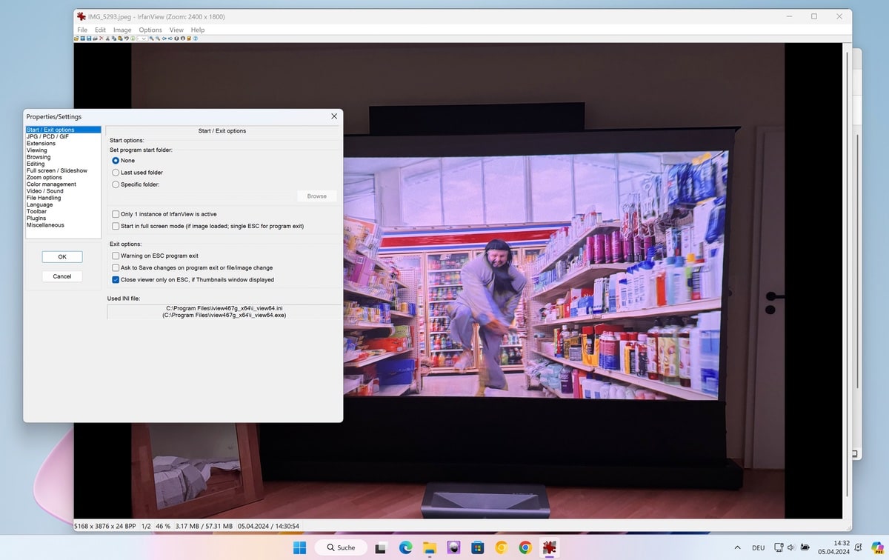Click the network icon in system tray
This screenshot has height=560, width=889.
(x=779, y=548)
